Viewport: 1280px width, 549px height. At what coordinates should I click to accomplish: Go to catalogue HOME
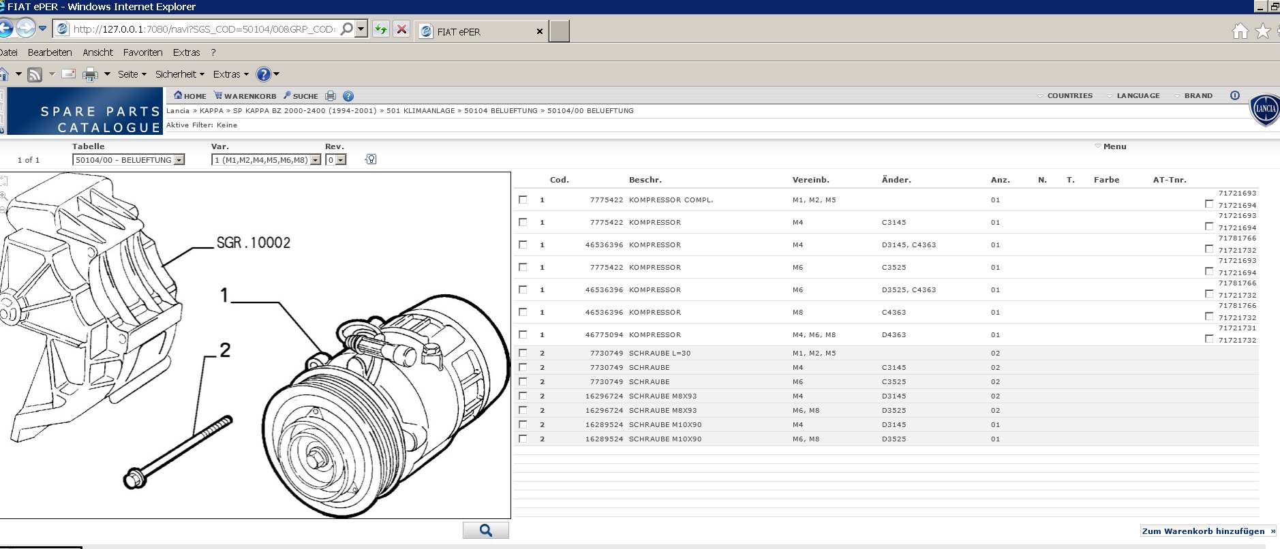(x=190, y=96)
